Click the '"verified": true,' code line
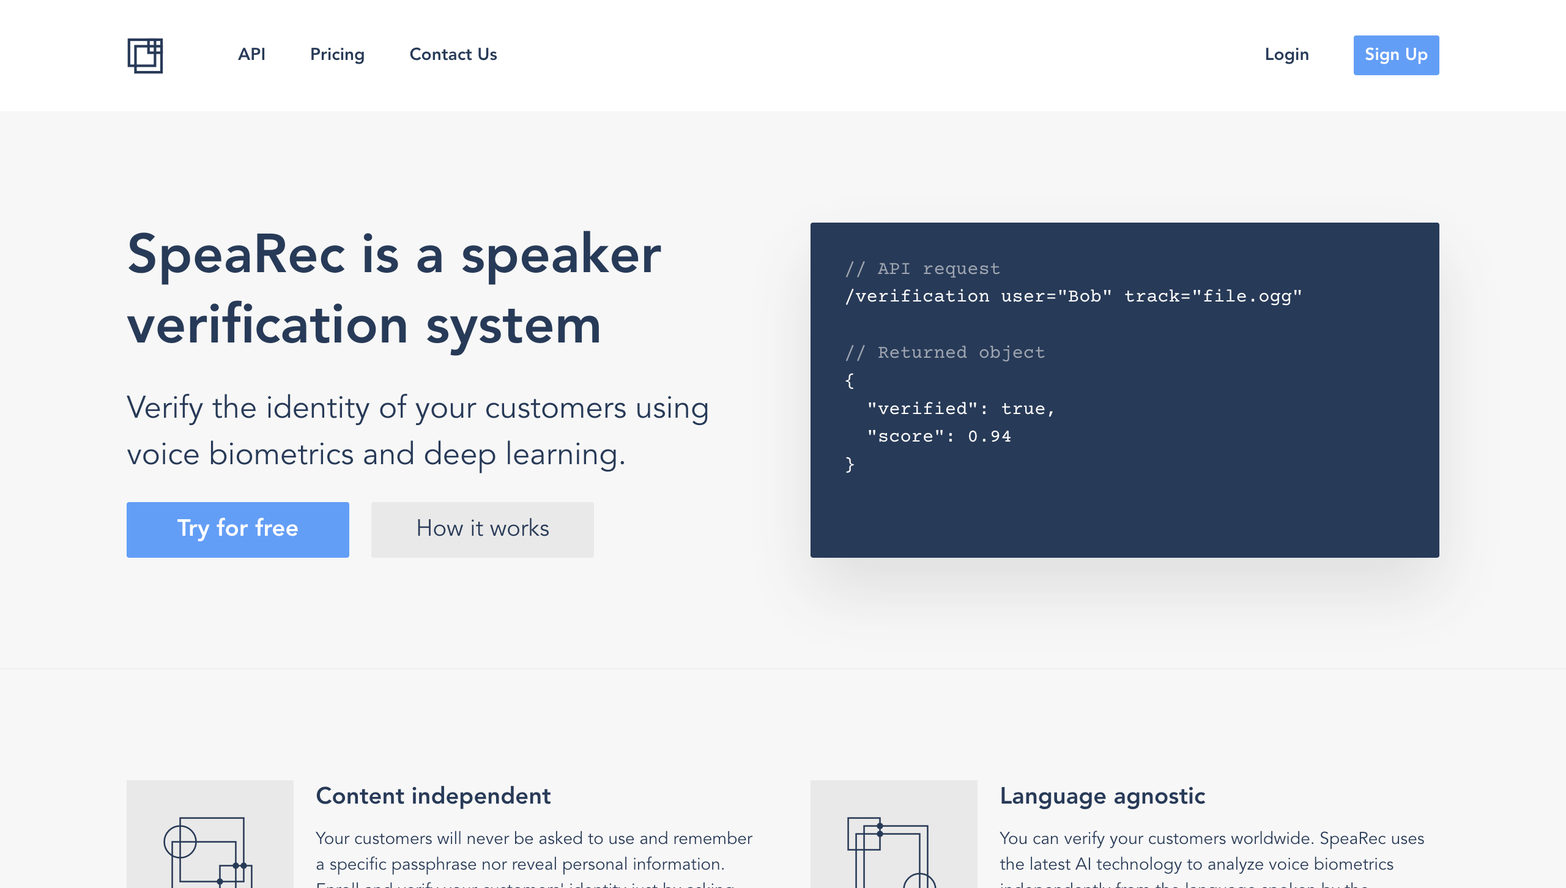The width and height of the screenshot is (1566, 888). (961, 409)
